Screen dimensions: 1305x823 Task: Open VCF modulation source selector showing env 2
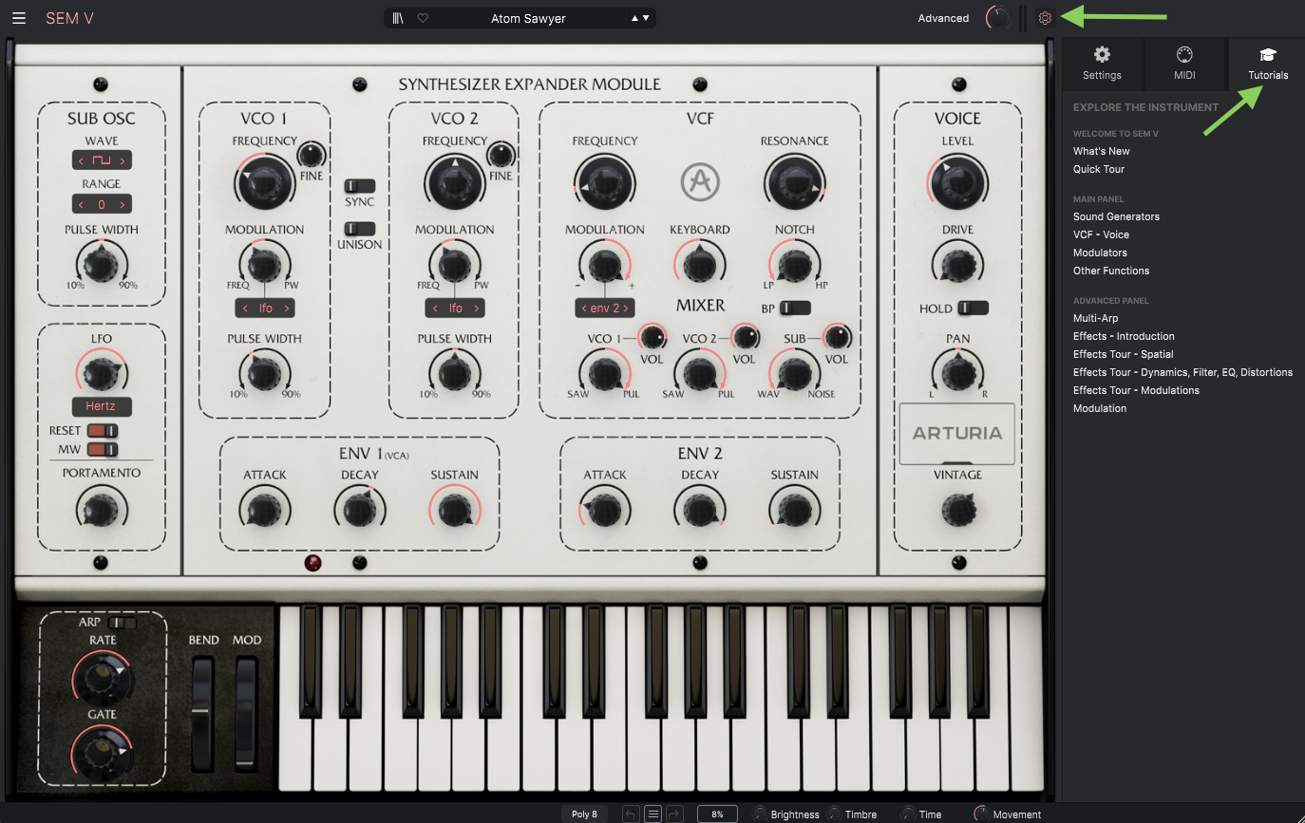tap(604, 309)
